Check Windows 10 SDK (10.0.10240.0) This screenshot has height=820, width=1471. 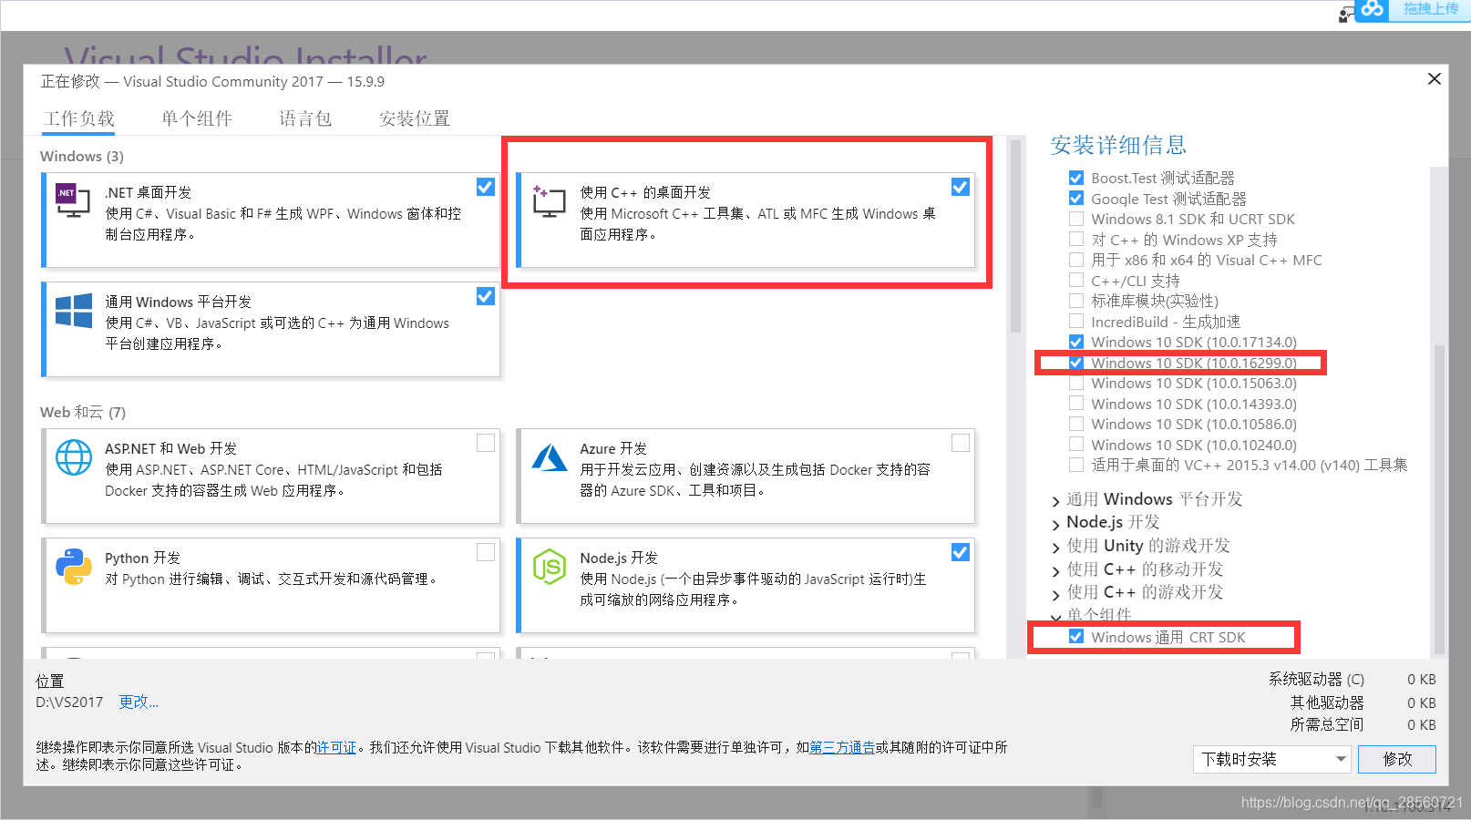coord(1076,445)
